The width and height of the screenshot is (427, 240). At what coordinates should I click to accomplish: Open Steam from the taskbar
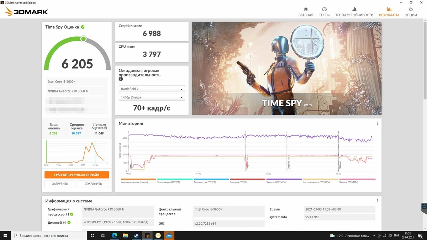[136, 235]
